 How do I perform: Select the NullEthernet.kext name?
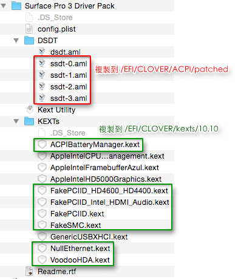80,248
